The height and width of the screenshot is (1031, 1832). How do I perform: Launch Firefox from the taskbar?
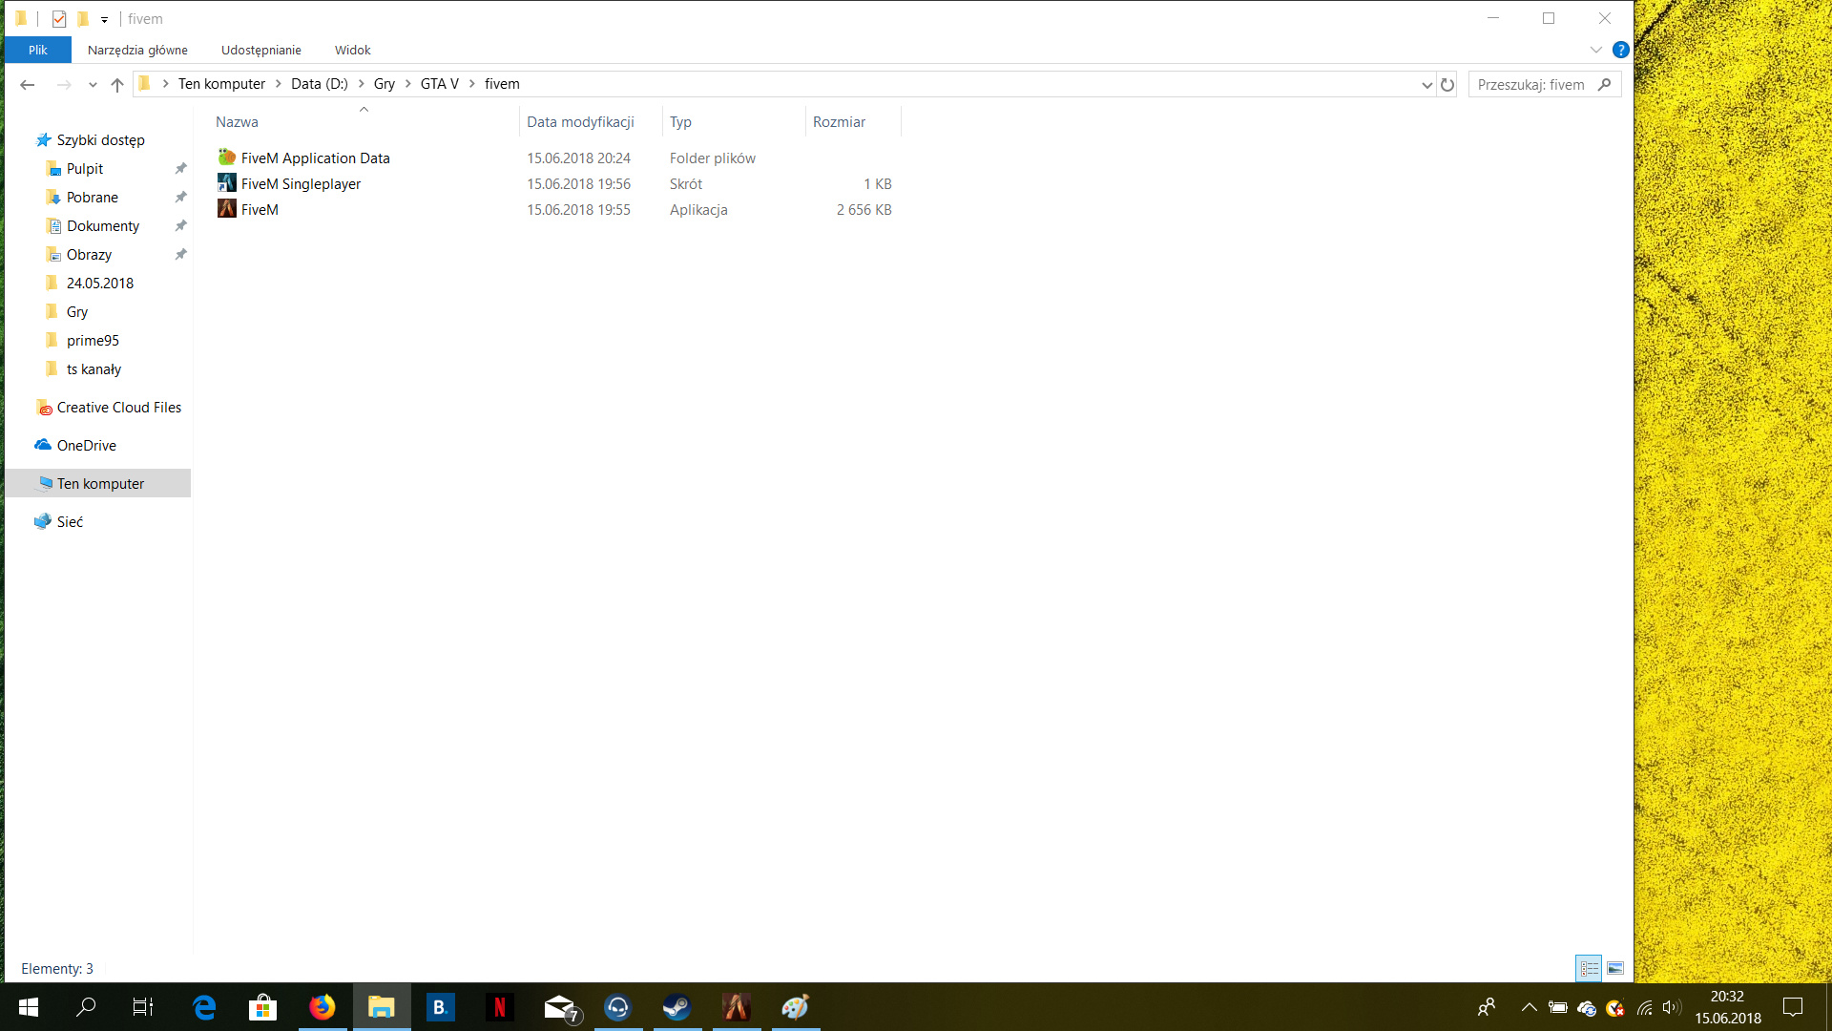pos(322,1007)
